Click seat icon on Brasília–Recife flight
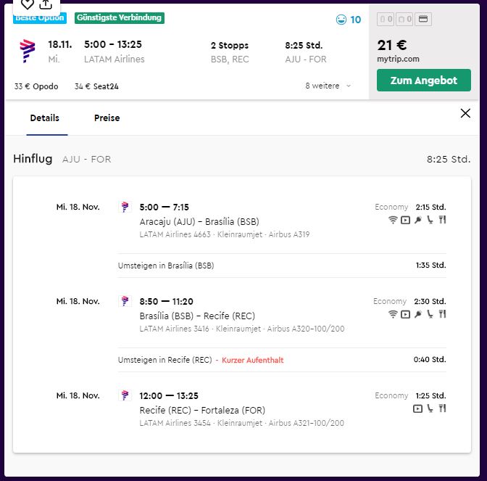Viewport: 487px width, 481px height. pos(430,314)
